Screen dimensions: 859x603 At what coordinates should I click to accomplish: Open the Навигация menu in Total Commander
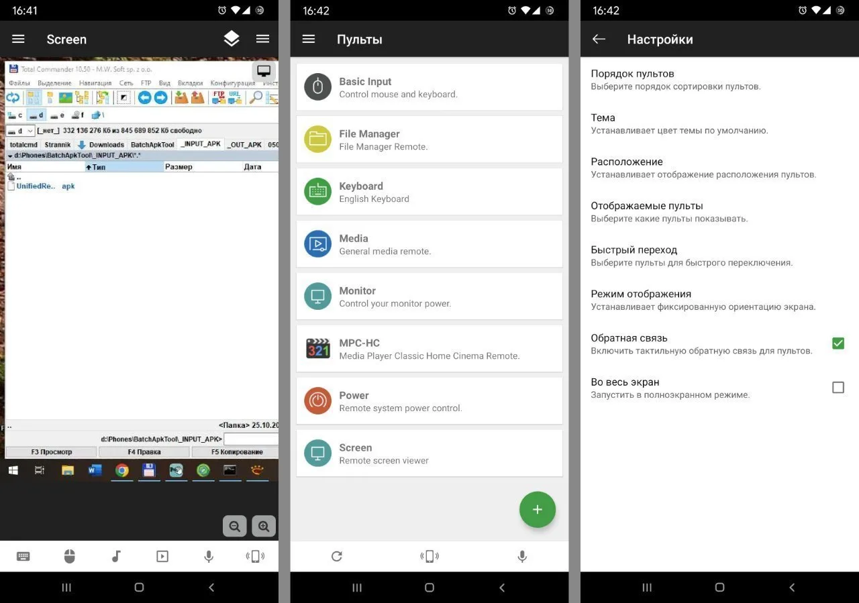tap(95, 83)
